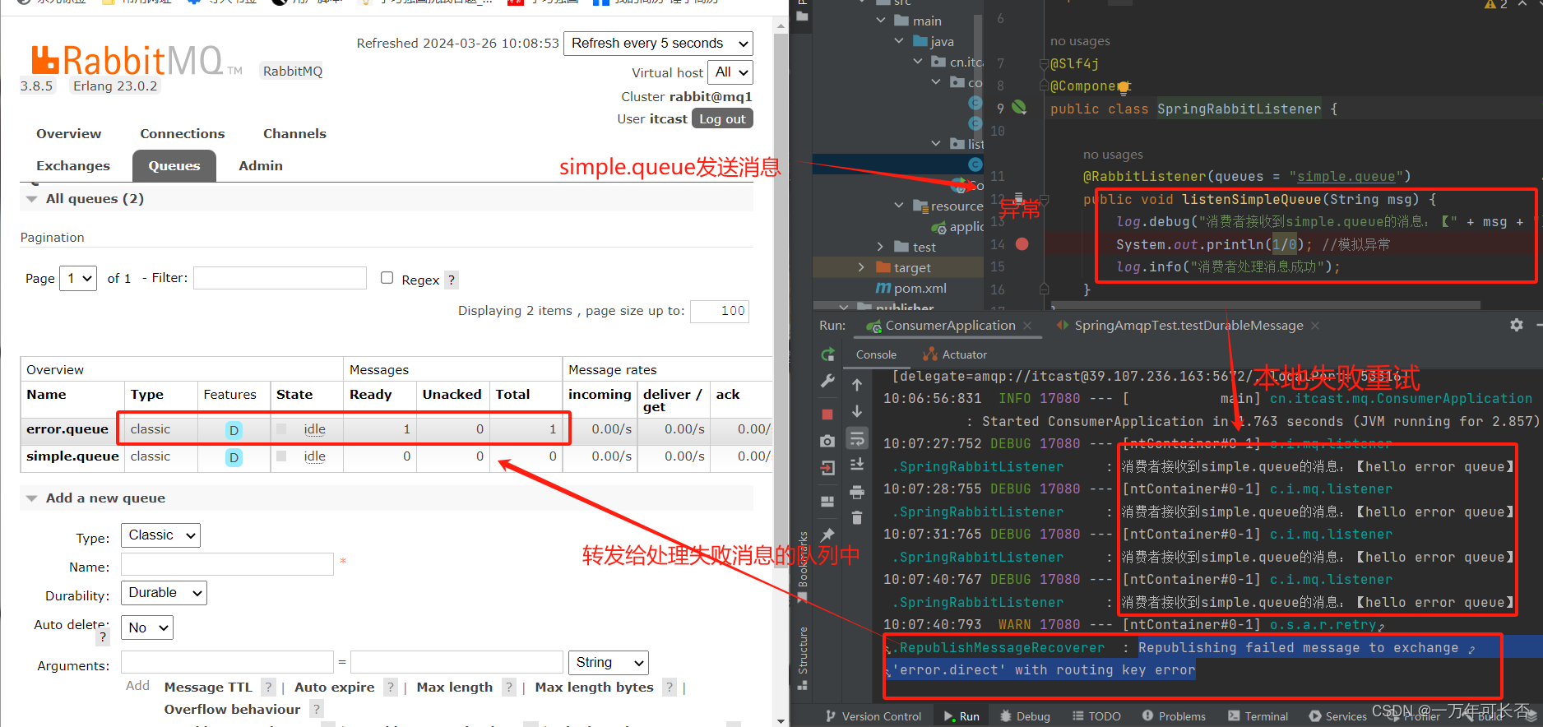Open the Admin tab
1543x727 pixels.
[x=260, y=165]
